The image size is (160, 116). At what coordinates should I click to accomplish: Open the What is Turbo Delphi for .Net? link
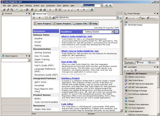(x=77, y=36)
